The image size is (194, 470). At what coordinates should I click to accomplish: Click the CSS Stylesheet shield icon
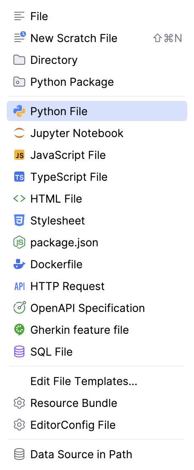coord(19,221)
